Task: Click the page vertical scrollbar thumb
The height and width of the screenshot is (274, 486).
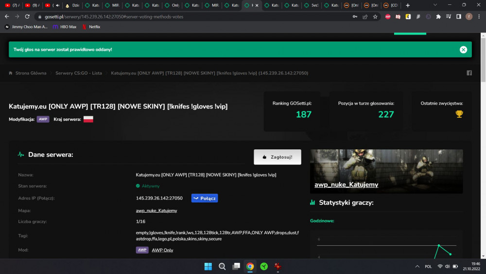Action: coord(483,60)
